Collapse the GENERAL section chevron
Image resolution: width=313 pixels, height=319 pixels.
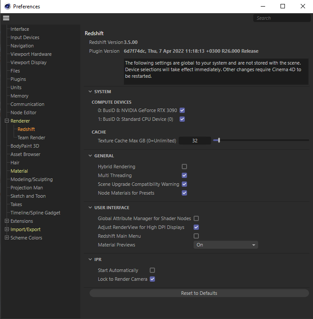[90, 156]
